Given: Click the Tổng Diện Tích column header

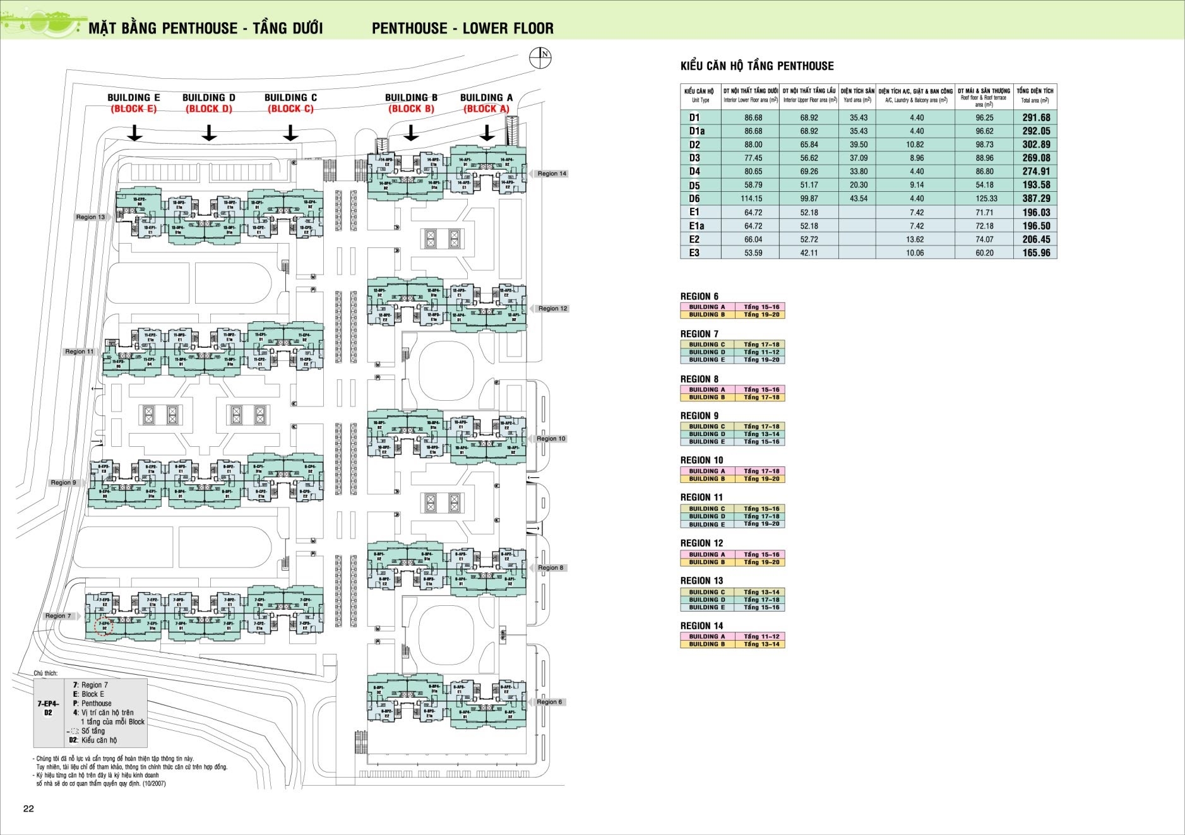Looking at the screenshot, I should (1035, 96).
